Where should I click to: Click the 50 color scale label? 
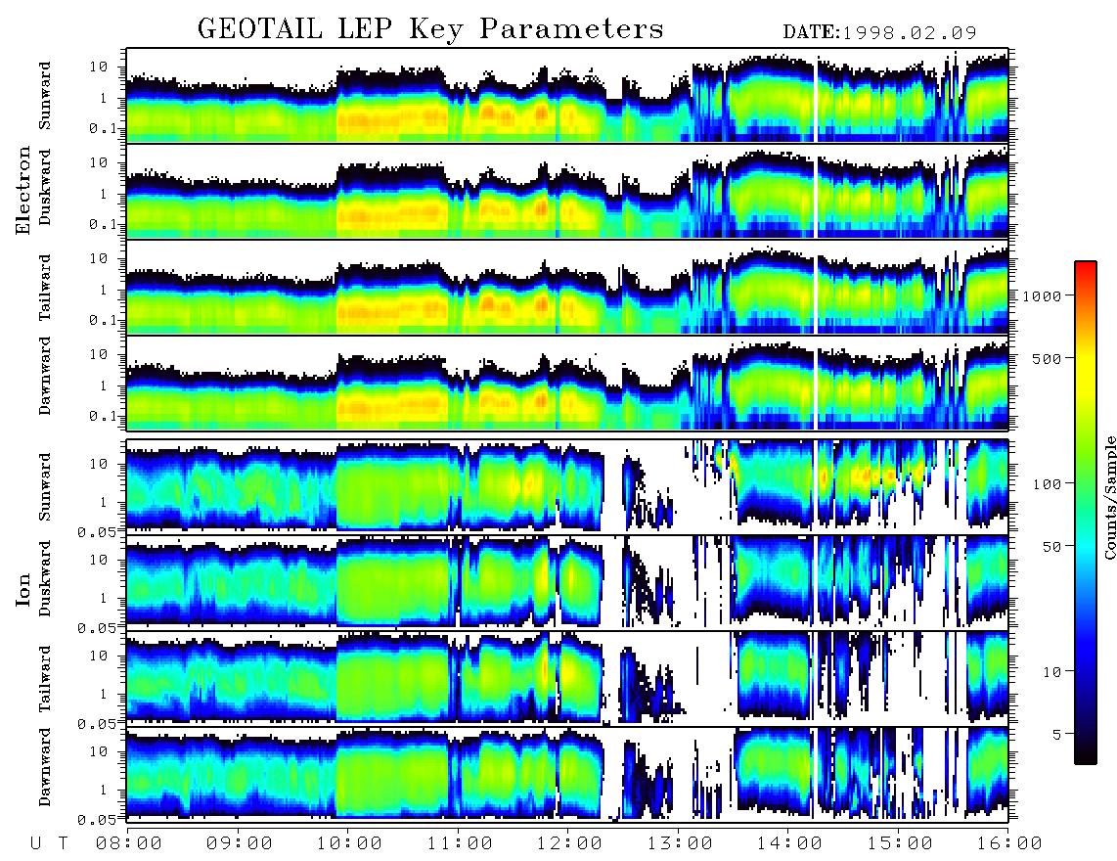coord(1051,547)
